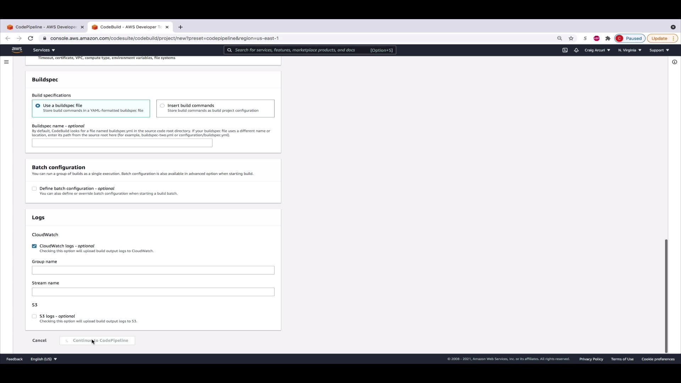Uncheck the CloudWatch logs checkbox
681x383 pixels.
34,246
